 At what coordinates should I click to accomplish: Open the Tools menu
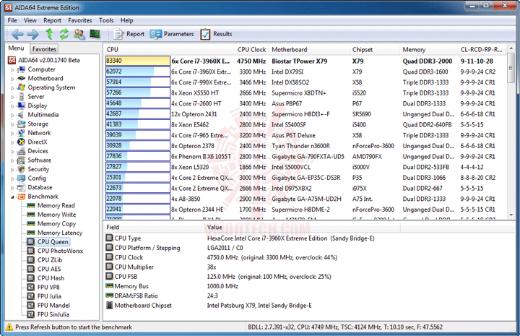click(x=106, y=20)
